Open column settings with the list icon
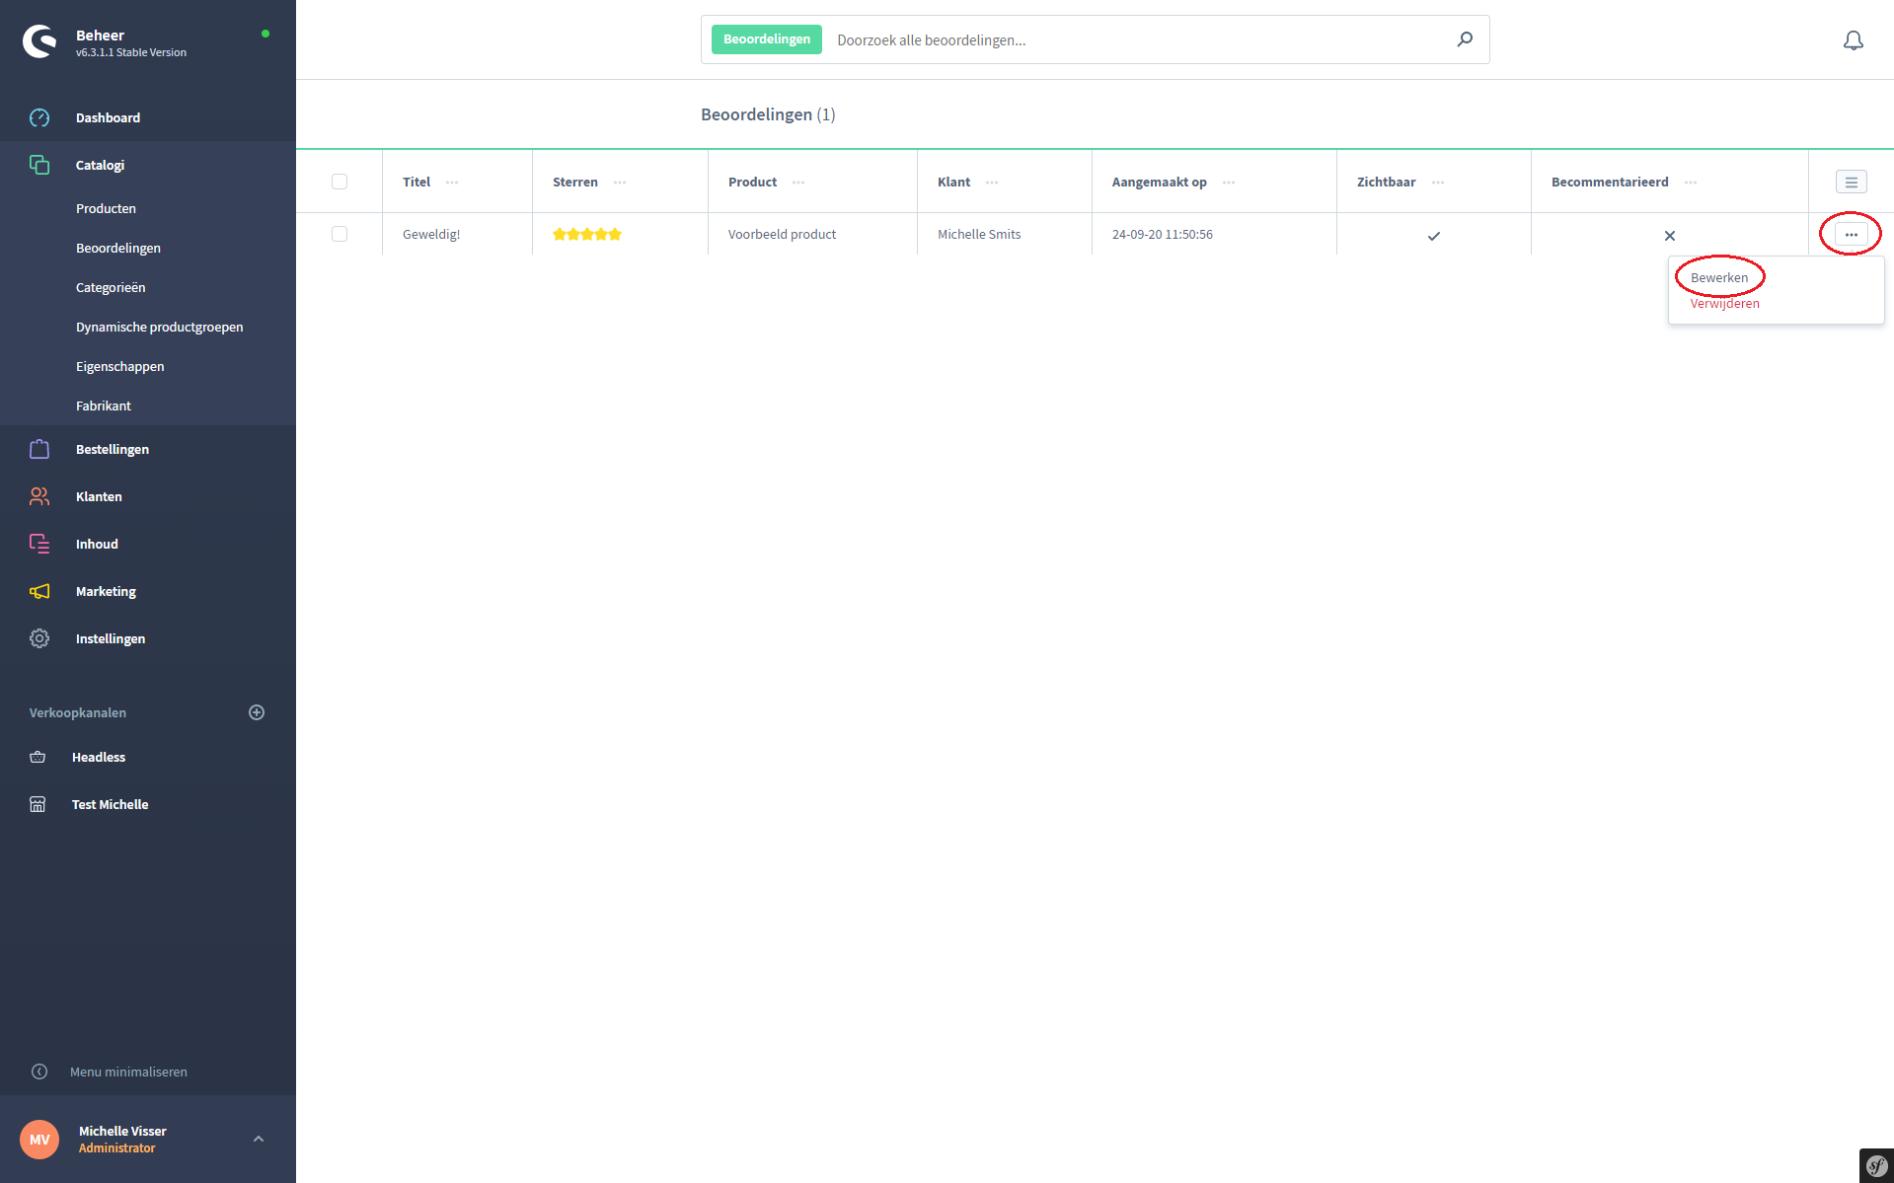This screenshot has width=1894, height=1183. pyautogui.click(x=1852, y=182)
